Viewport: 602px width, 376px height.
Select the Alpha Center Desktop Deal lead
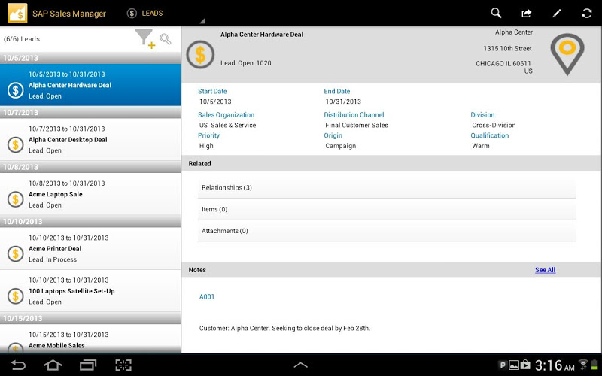[90, 139]
